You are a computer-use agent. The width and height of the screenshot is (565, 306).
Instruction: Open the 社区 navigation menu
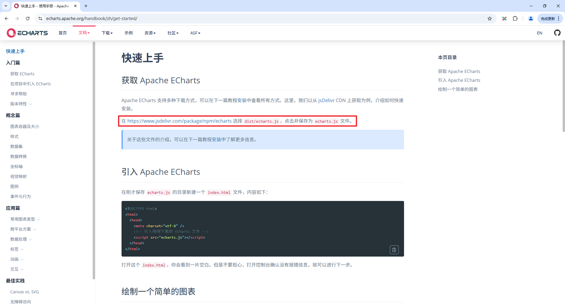point(173,33)
